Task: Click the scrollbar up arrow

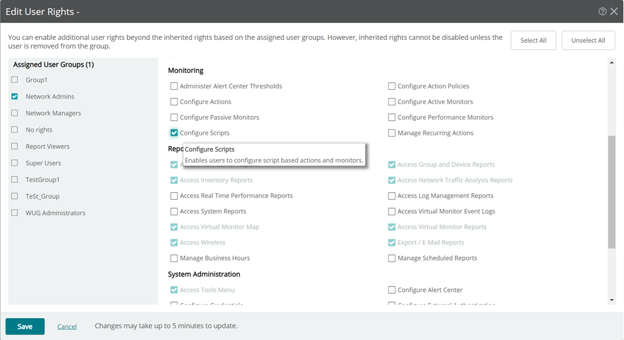Action: [x=612, y=62]
